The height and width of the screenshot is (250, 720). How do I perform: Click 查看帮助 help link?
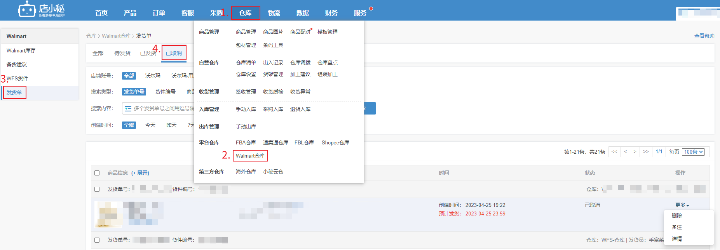point(704,36)
